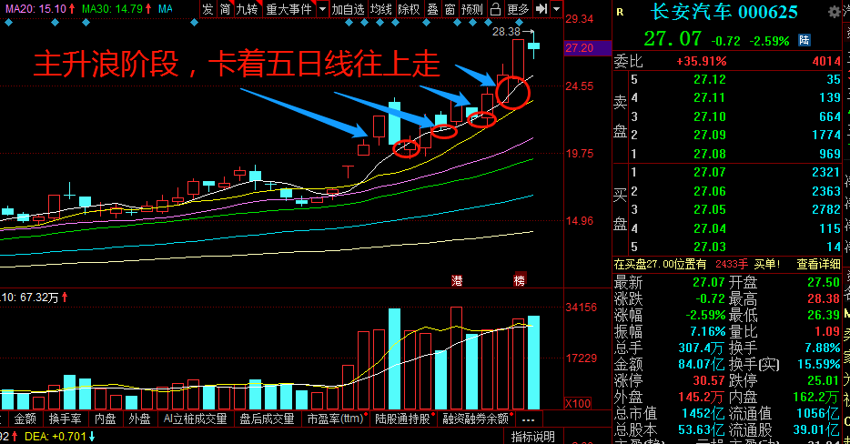Viewport: 850px width, 444px height.
Task: Click the 叠 overlay icon
Action: [432, 9]
